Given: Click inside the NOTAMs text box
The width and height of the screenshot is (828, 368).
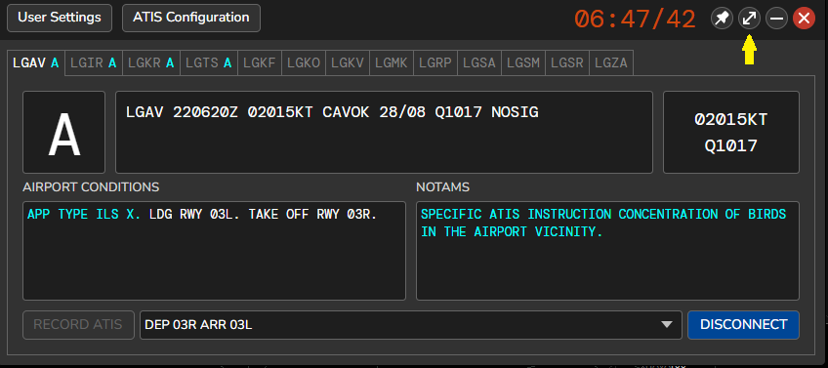Looking at the screenshot, I should pos(607,251).
